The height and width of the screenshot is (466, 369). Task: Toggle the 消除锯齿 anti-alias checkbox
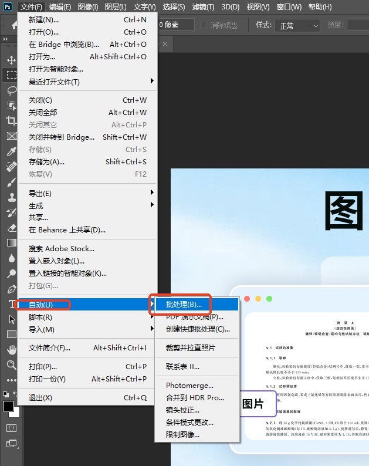(x=203, y=25)
